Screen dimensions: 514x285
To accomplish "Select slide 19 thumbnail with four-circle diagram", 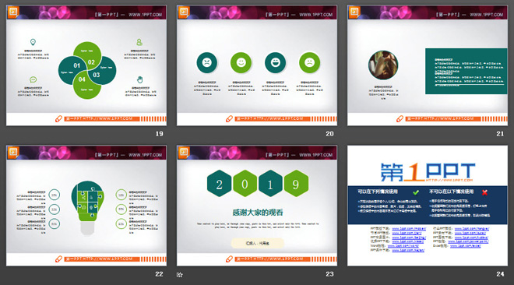I will 86,65.
